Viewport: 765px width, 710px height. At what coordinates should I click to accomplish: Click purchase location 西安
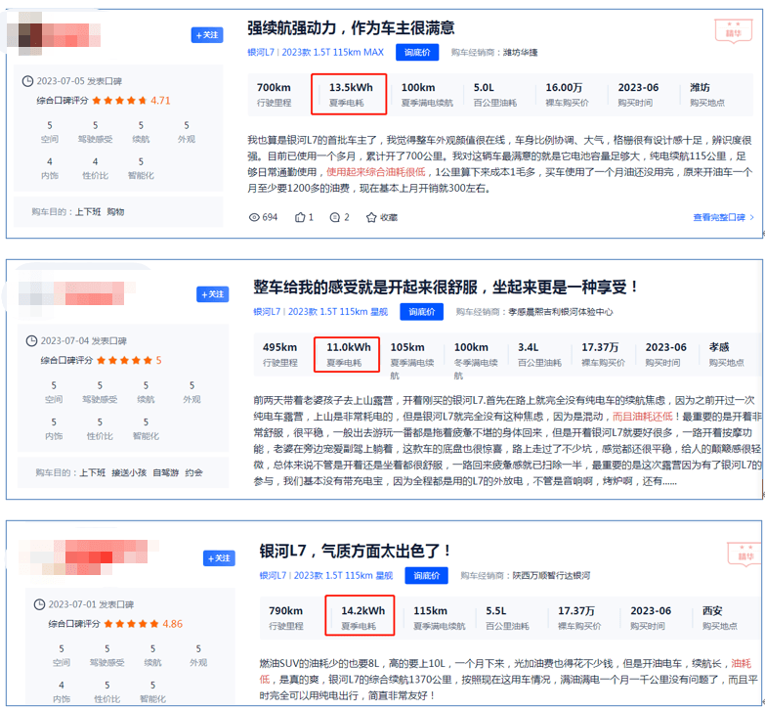[712, 611]
